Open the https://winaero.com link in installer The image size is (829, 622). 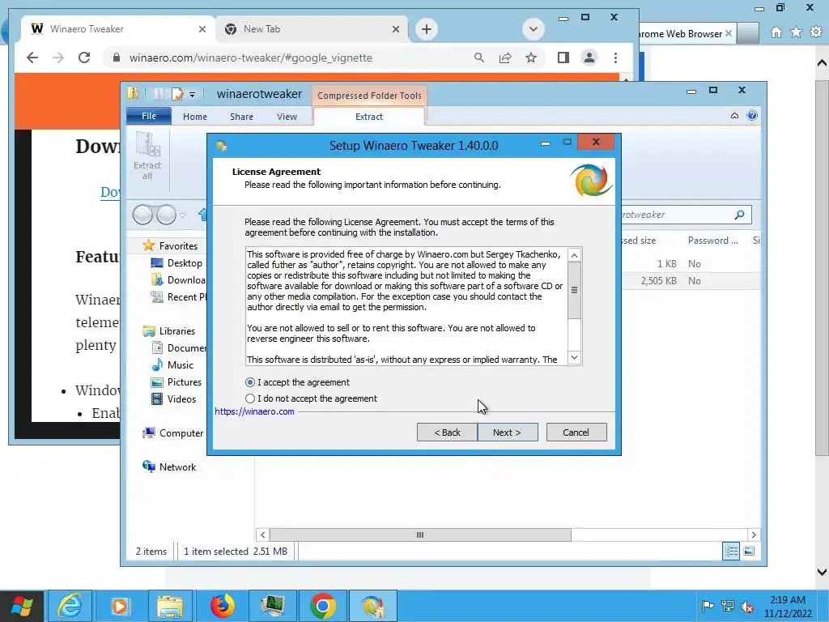pos(254,411)
